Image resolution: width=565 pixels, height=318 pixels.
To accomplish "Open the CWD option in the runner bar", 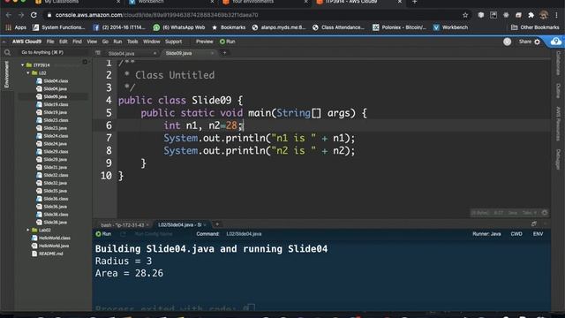I will [516, 234].
